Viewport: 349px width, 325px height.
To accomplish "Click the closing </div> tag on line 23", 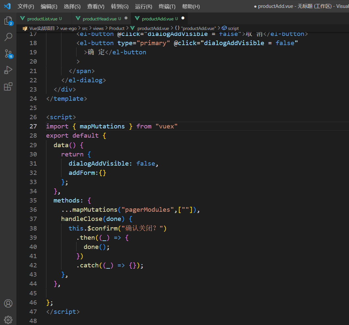I will 65,90.
